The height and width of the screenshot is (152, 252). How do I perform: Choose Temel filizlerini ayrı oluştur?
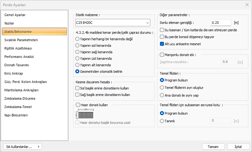tap(162, 88)
